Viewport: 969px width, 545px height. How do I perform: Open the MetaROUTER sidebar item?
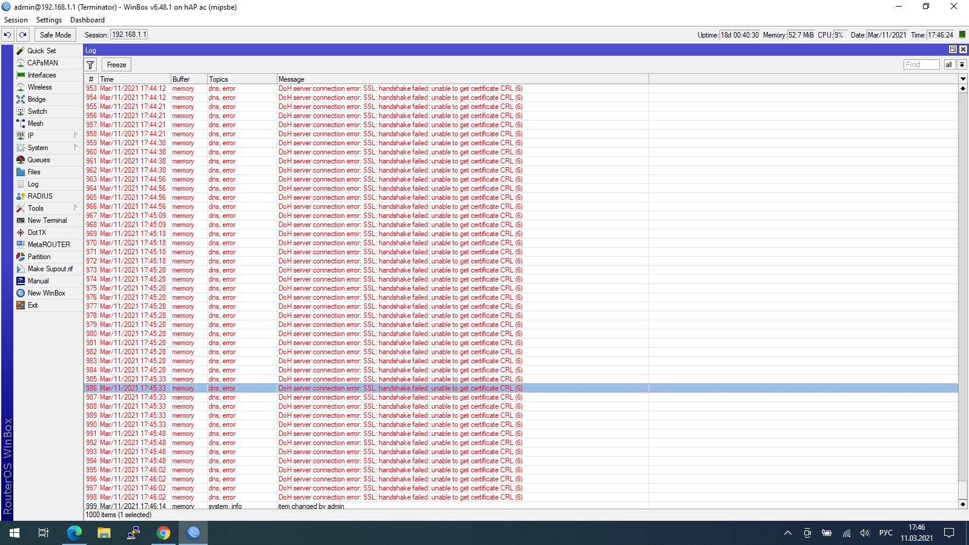pos(48,245)
